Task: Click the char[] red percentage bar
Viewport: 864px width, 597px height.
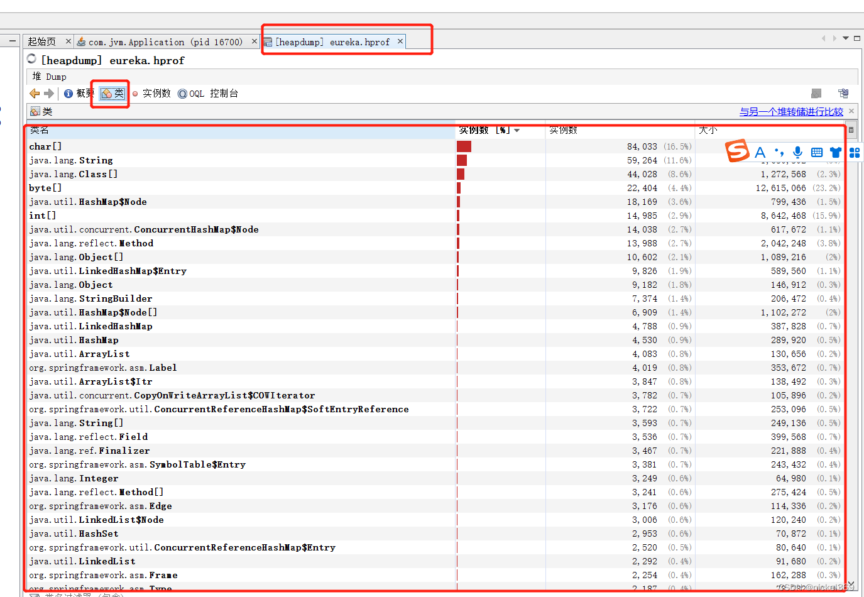Action: (x=464, y=146)
